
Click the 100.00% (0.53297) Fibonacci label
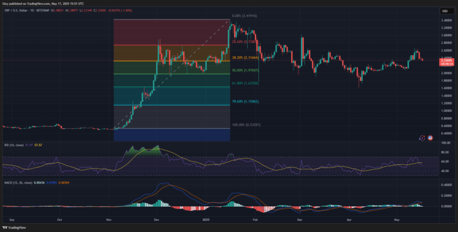pyautogui.click(x=246, y=125)
